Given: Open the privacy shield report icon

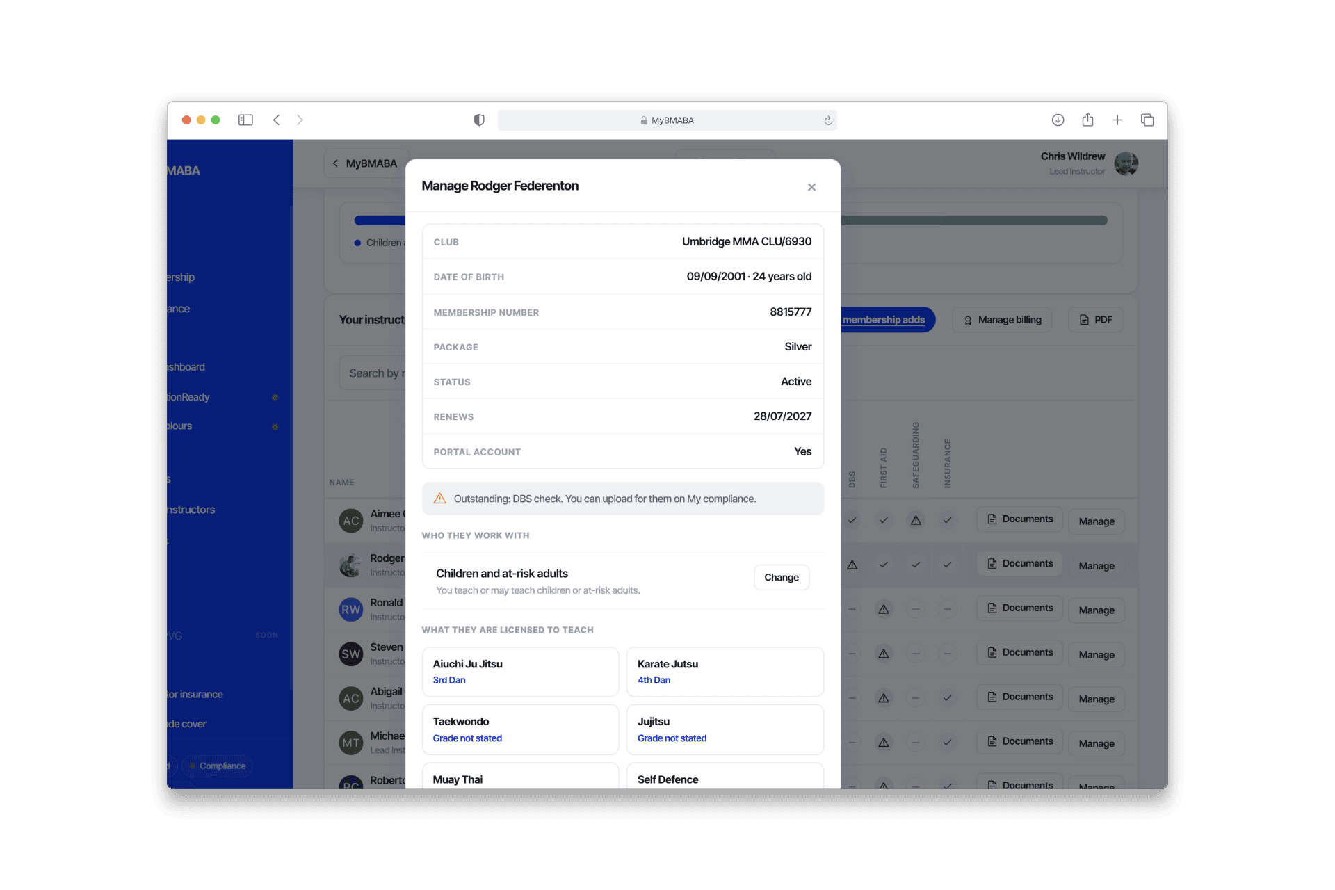Looking at the screenshot, I should pos(479,120).
